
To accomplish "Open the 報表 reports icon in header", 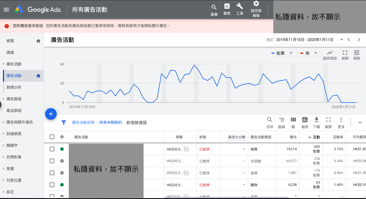I will coord(227,7).
